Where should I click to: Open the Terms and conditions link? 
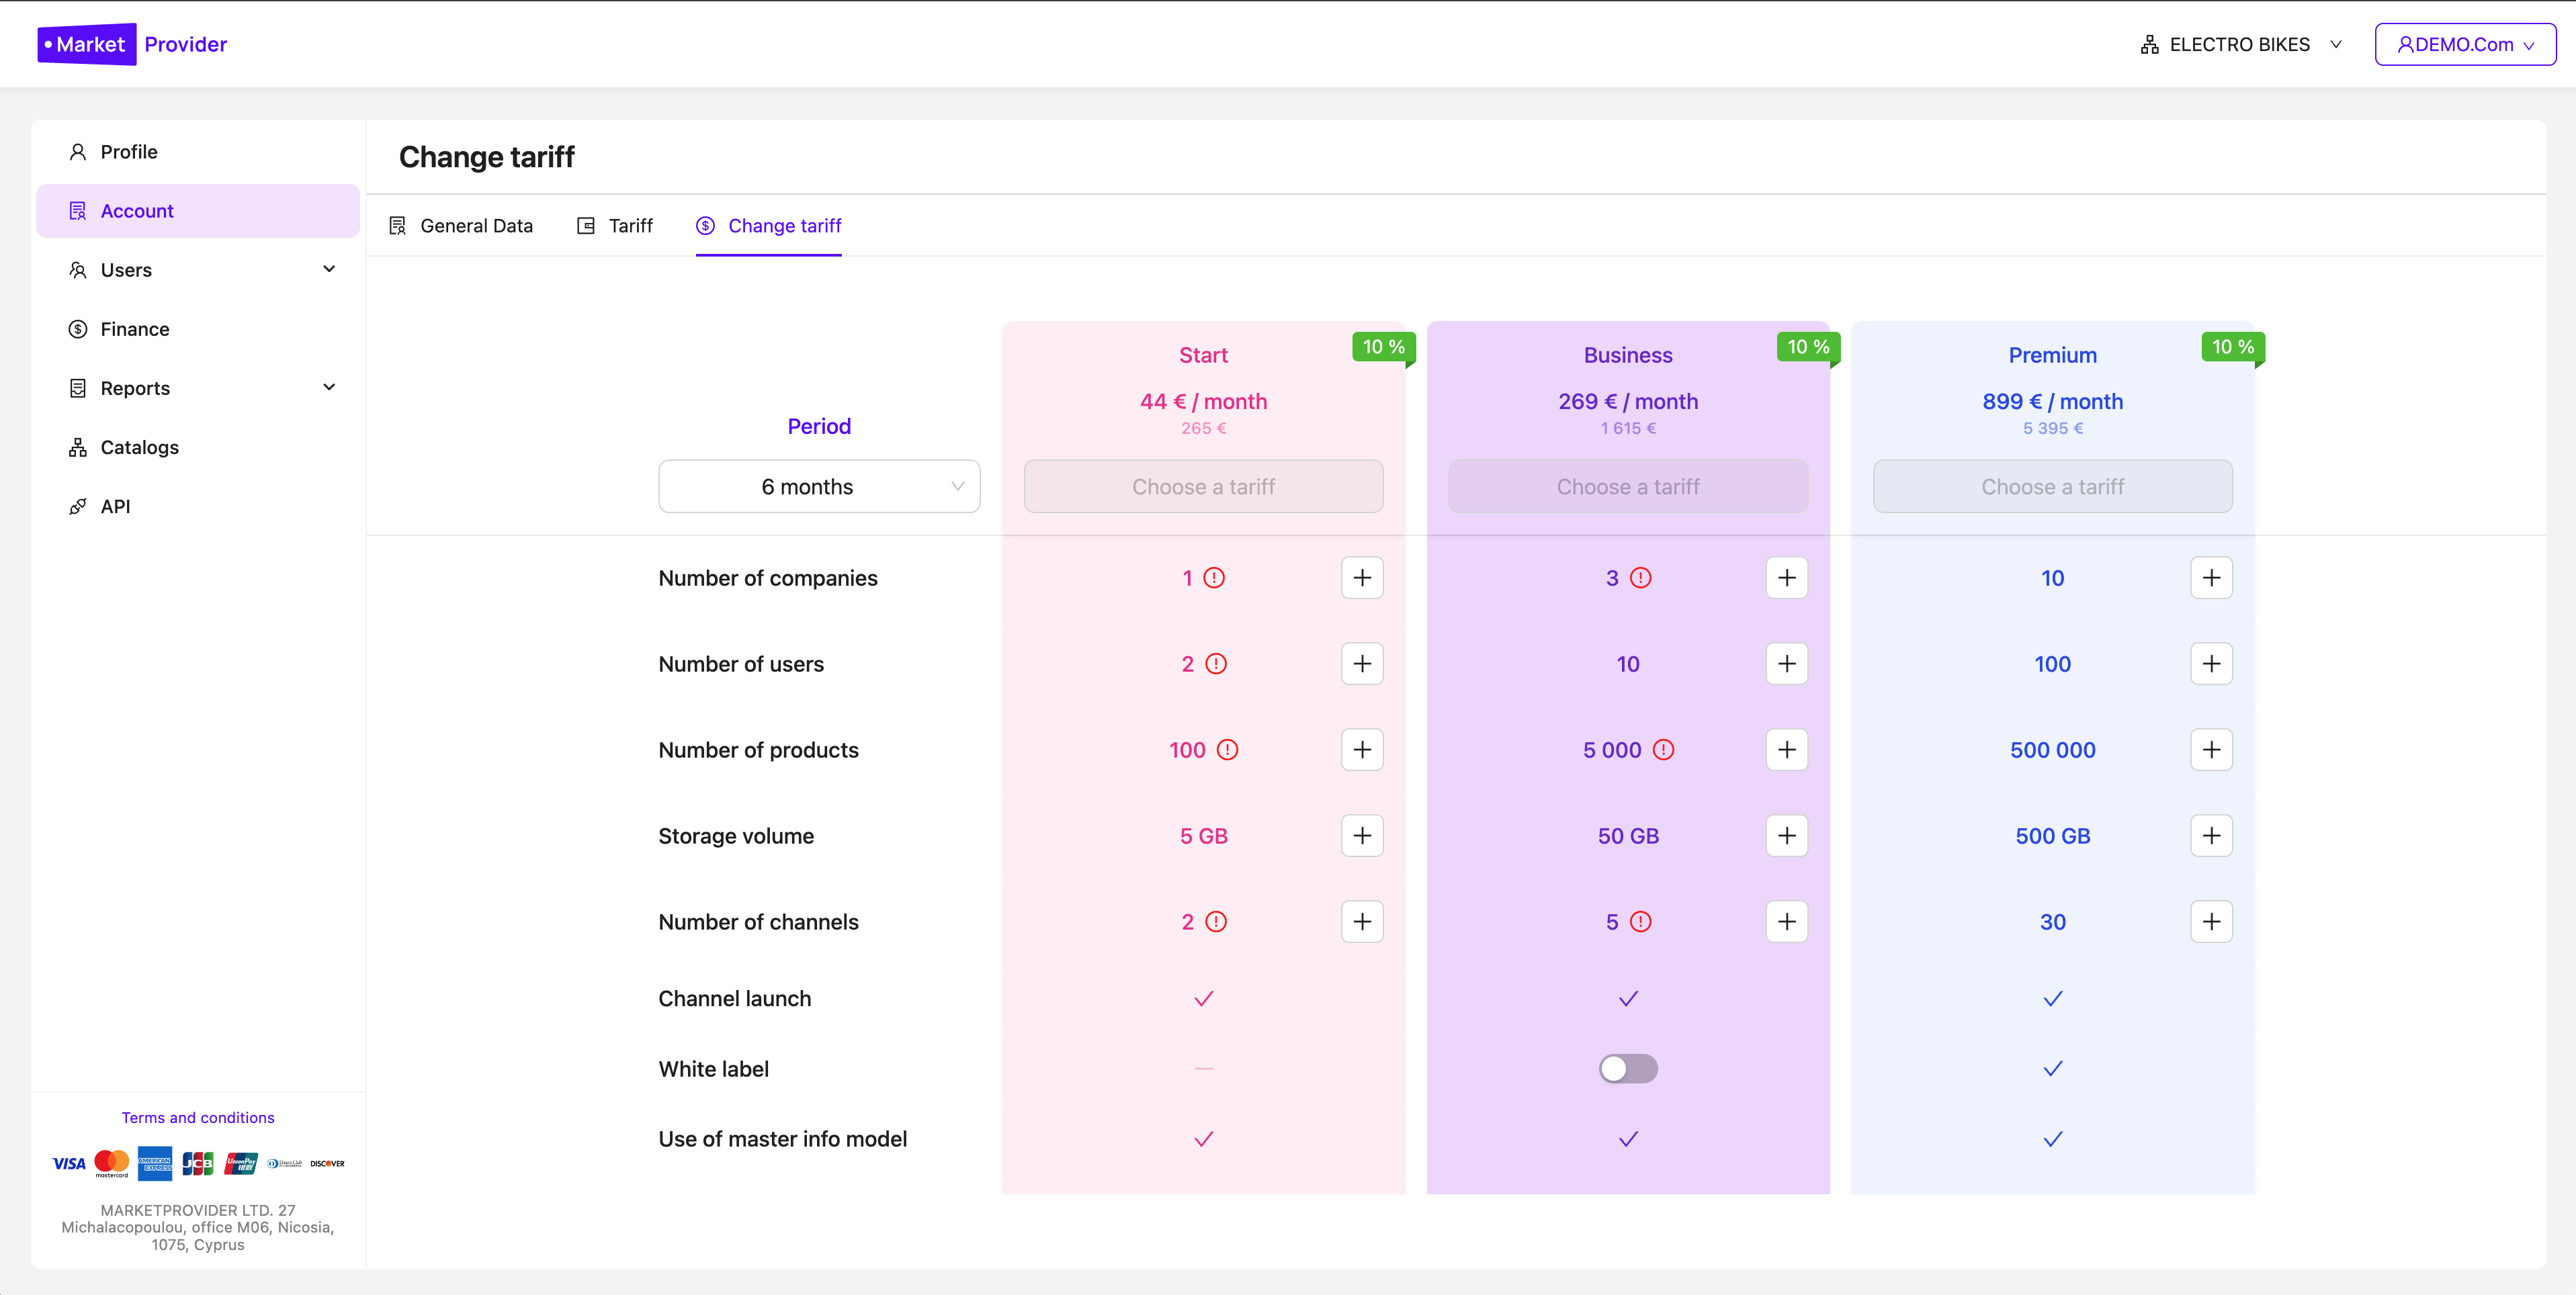(197, 1117)
